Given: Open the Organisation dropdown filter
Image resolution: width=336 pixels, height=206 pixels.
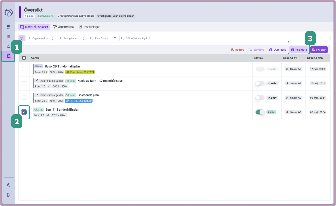Looking at the screenshot, I should (41, 38).
